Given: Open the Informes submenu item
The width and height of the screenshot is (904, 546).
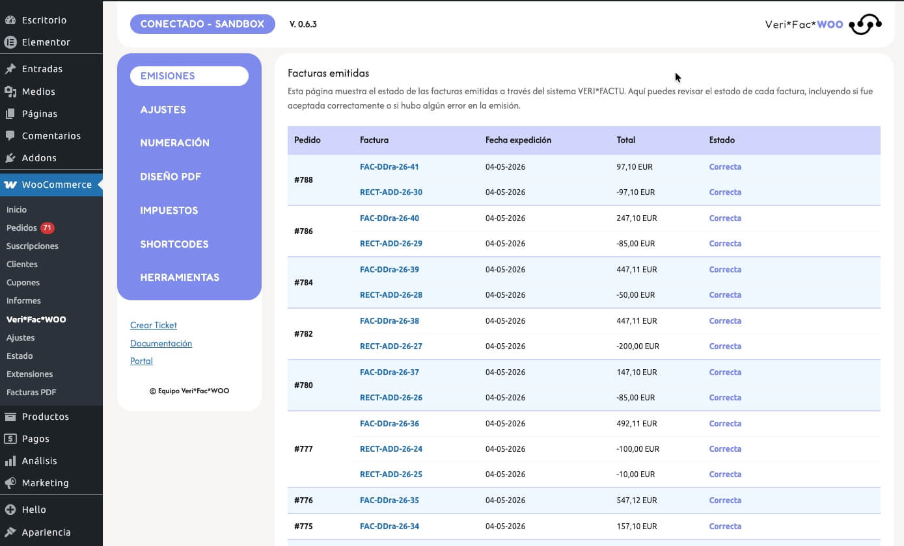Looking at the screenshot, I should coord(23,301).
